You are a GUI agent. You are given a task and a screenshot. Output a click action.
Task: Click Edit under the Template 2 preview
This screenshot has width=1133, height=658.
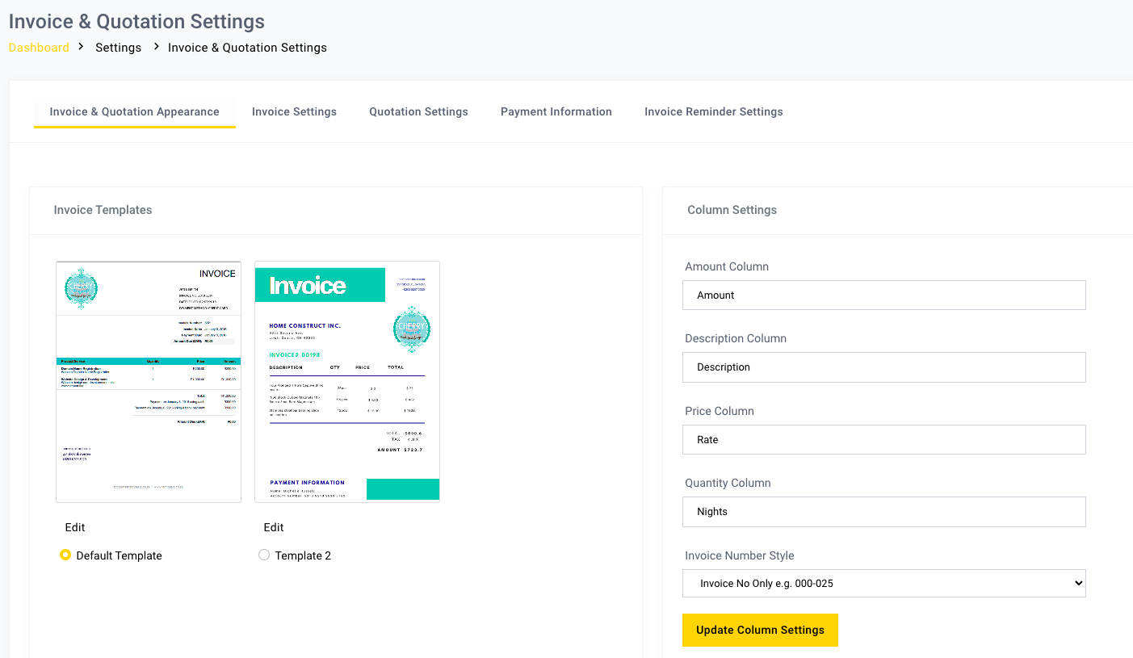[274, 527]
